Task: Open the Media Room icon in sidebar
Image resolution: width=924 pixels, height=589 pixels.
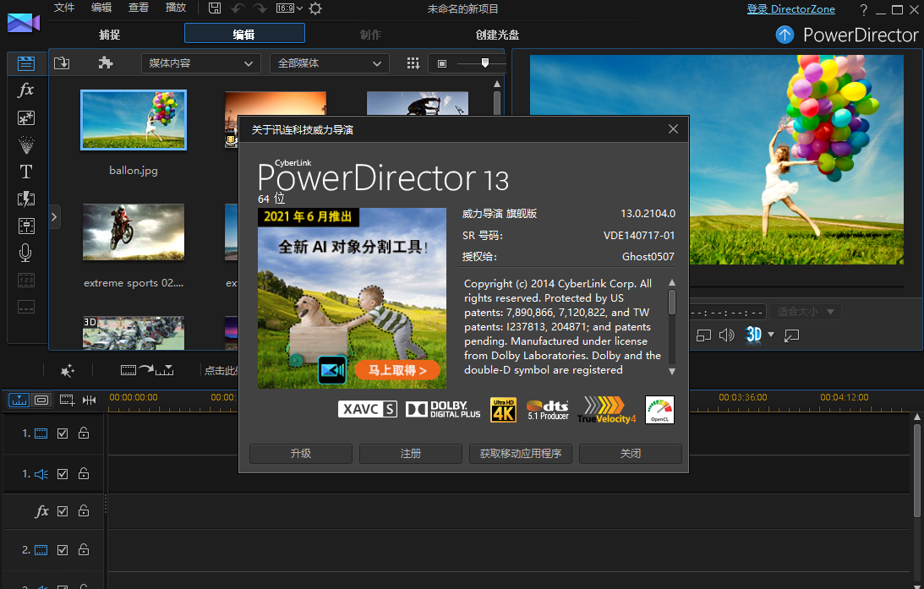Action: coord(26,63)
